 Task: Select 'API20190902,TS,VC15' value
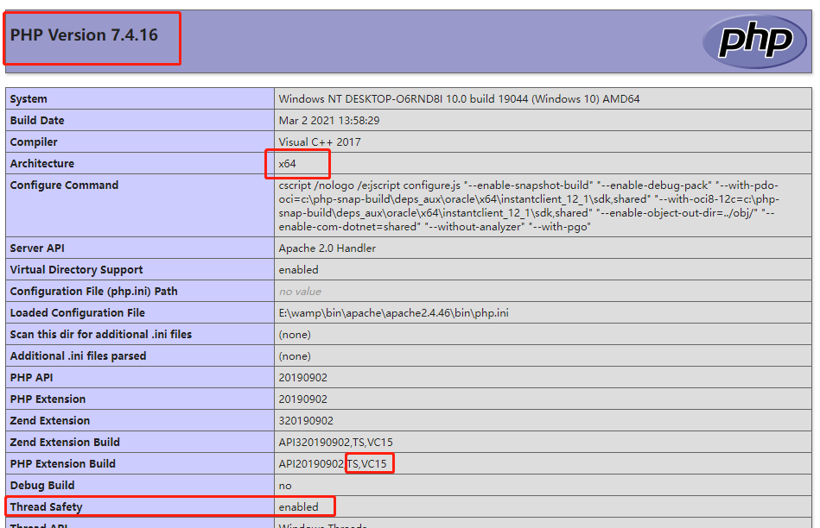333,464
